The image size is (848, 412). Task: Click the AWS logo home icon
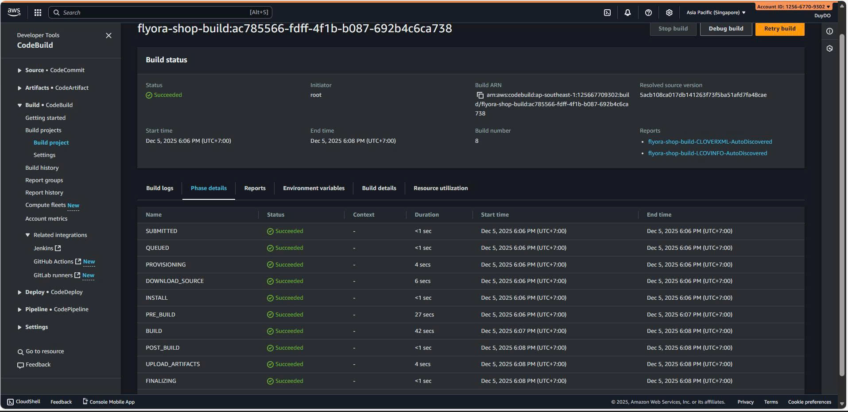pos(14,12)
